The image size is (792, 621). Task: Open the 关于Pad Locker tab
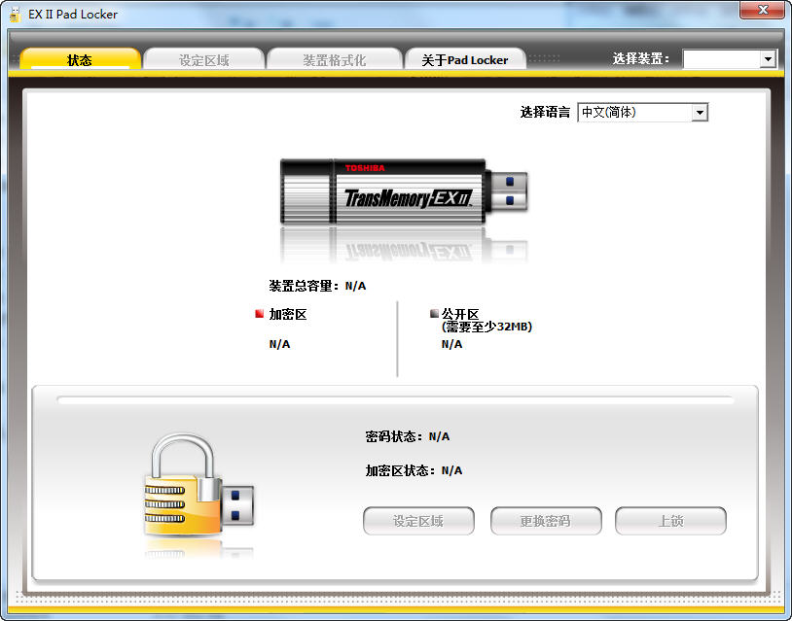[465, 59]
